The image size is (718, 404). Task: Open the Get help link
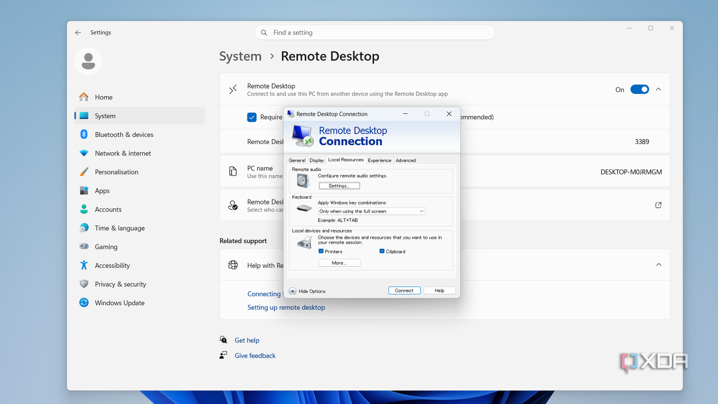pyautogui.click(x=247, y=340)
